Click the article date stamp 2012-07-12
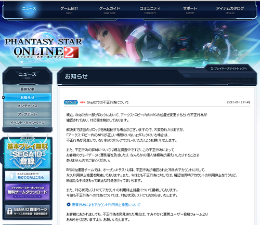This screenshot has height=225, width=260. (x=239, y=102)
